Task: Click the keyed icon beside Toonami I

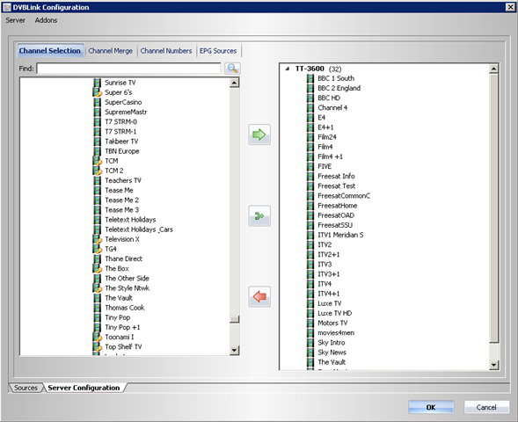Action: [97, 337]
